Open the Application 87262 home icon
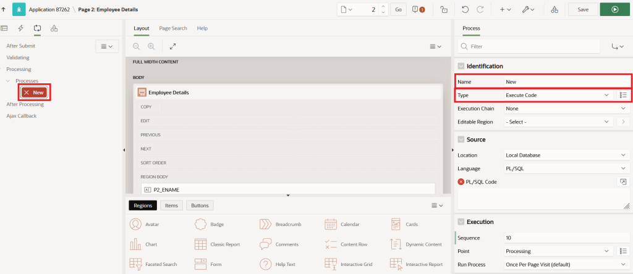Viewport: 633px width, 274px height. click(x=19, y=9)
